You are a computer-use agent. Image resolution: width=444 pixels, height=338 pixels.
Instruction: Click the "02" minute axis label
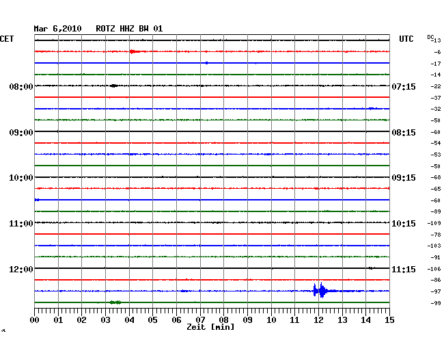coord(81,320)
